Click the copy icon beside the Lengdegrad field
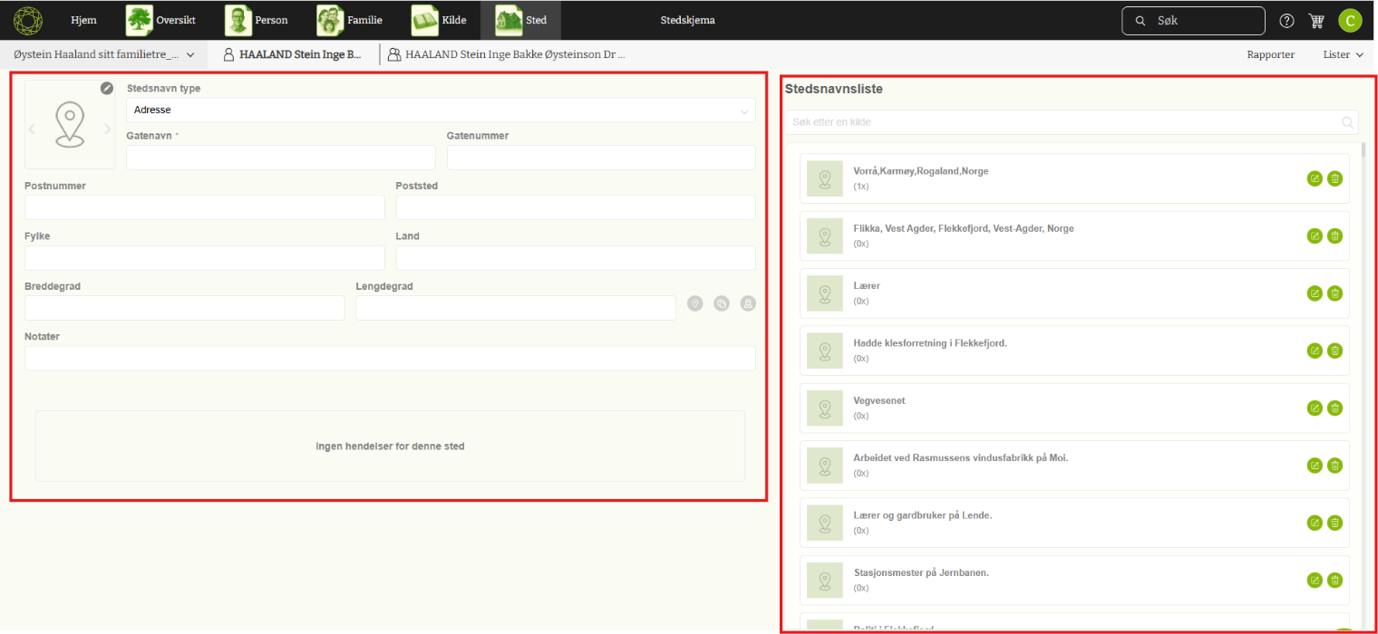This screenshot has height=634, width=1378. pos(722,303)
